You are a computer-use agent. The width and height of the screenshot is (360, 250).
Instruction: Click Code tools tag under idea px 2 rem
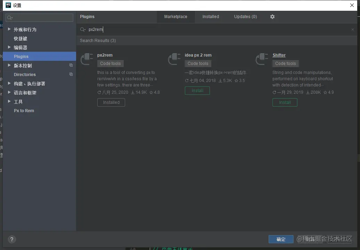pyautogui.click(x=198, y=63)
